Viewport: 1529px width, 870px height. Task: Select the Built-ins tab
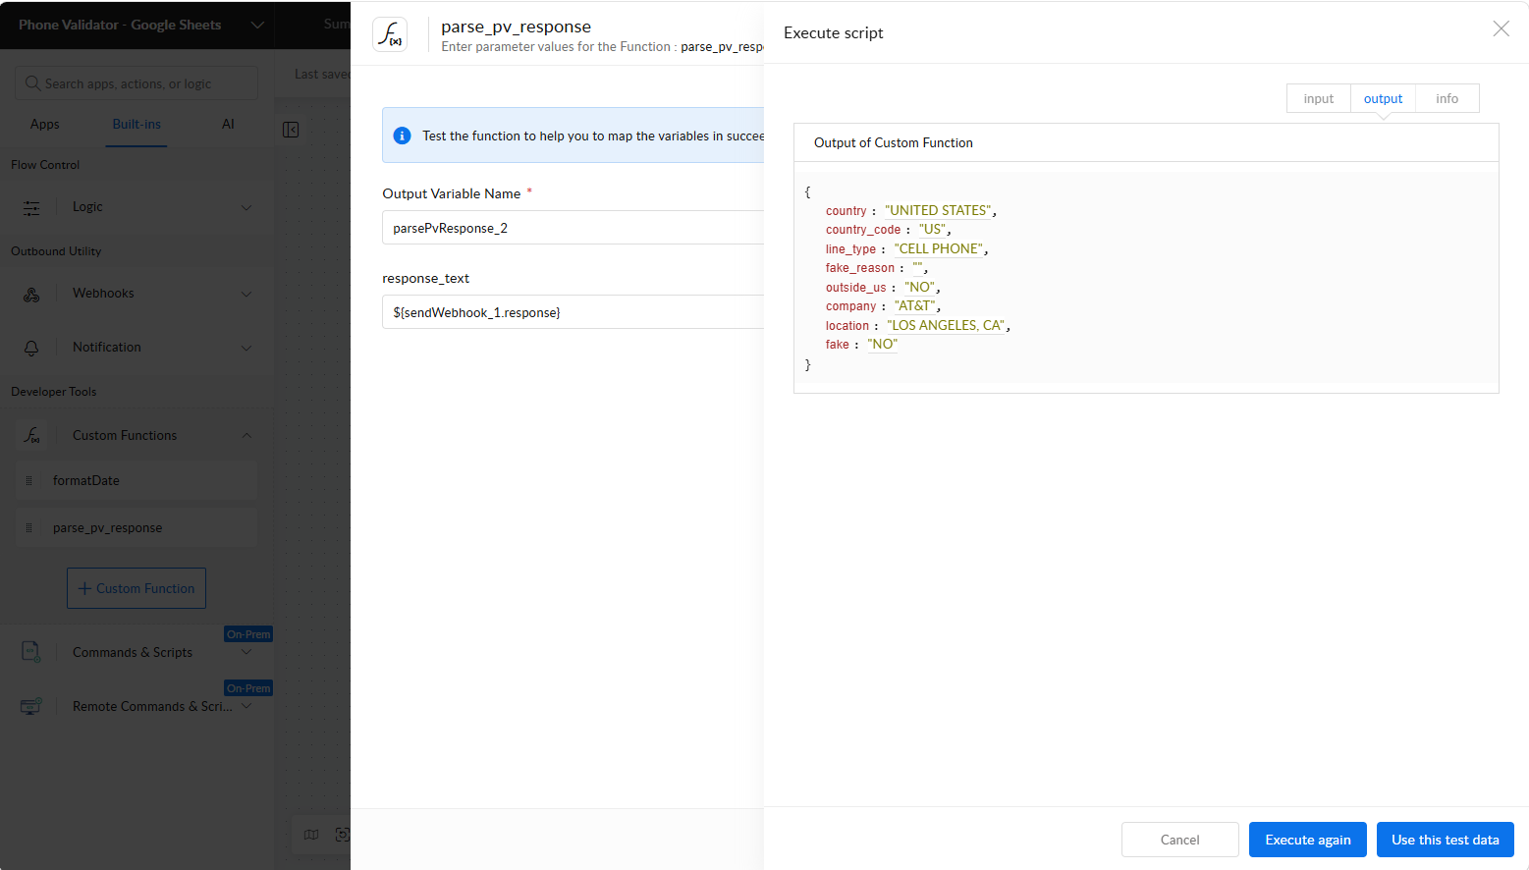point(137,124)
